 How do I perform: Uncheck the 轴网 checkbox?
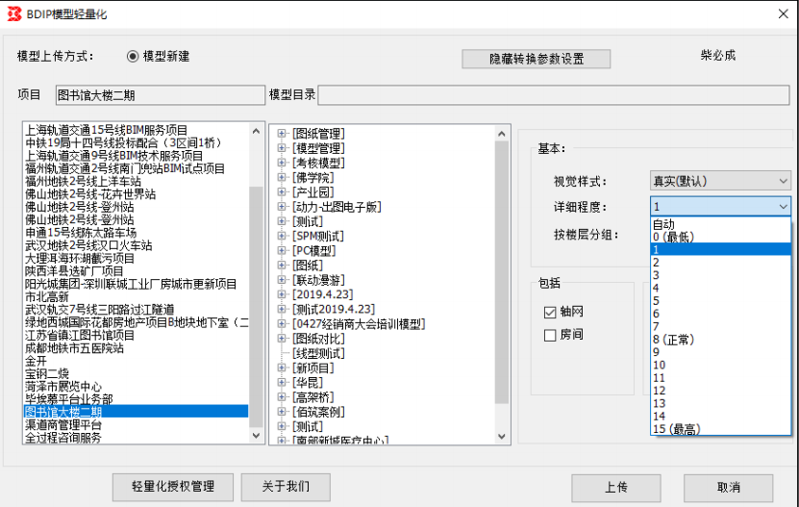click(x=550, y=312)
